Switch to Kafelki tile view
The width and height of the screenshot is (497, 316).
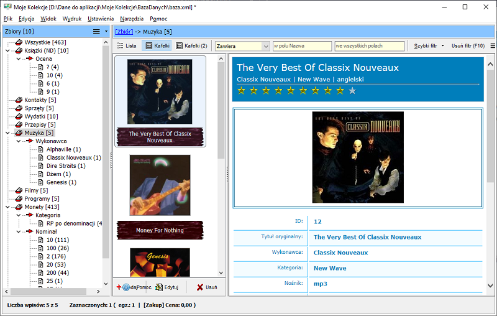pos(158,46)
